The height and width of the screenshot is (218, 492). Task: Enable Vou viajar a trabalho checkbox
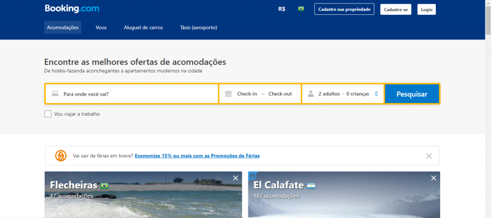[48, 114]
